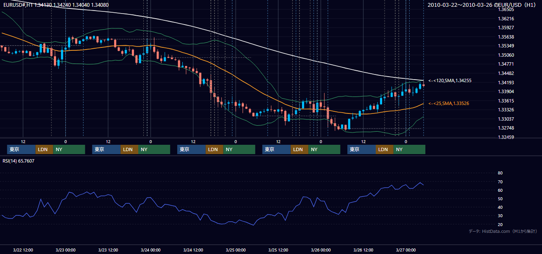Click price axis value 1.35349
Viewport: 542px width, 254px height.
(x=506, y=46)
